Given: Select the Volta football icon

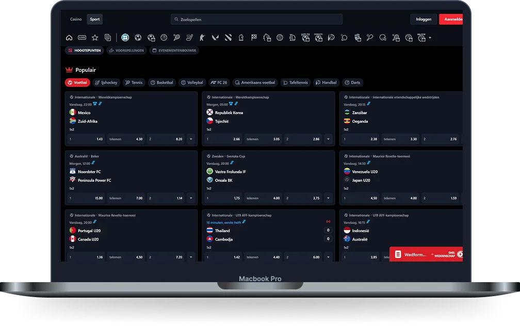Looking at the screenshot, I should [305, 38].
